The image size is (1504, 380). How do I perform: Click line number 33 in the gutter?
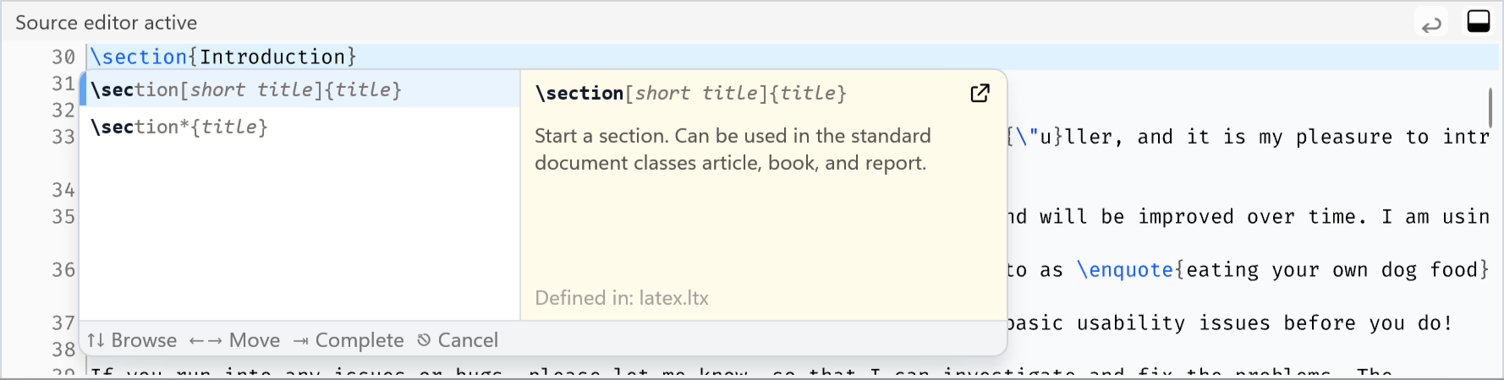[63, 137]
